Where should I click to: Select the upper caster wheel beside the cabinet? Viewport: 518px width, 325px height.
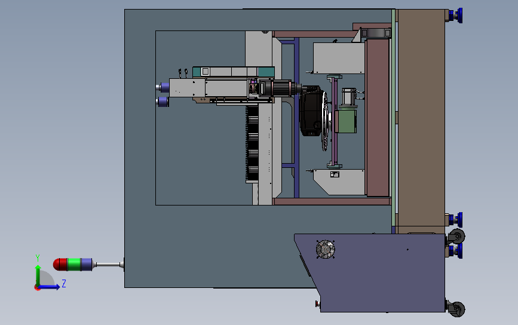457,237
